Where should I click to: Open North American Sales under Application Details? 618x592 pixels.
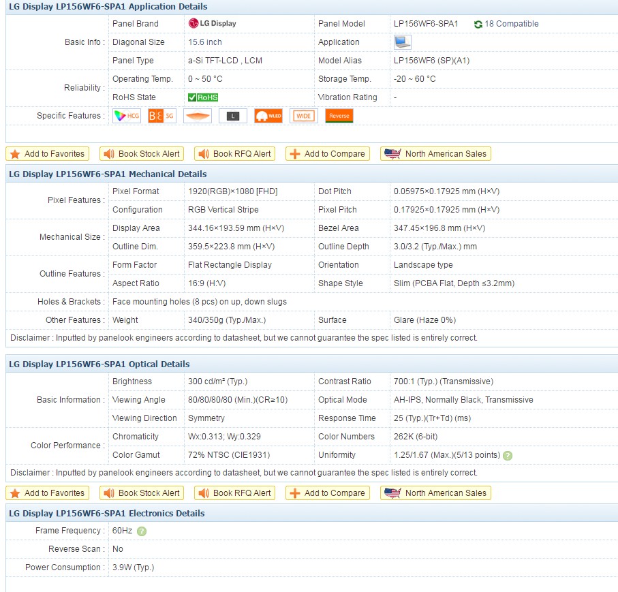(x=435, y=154)
